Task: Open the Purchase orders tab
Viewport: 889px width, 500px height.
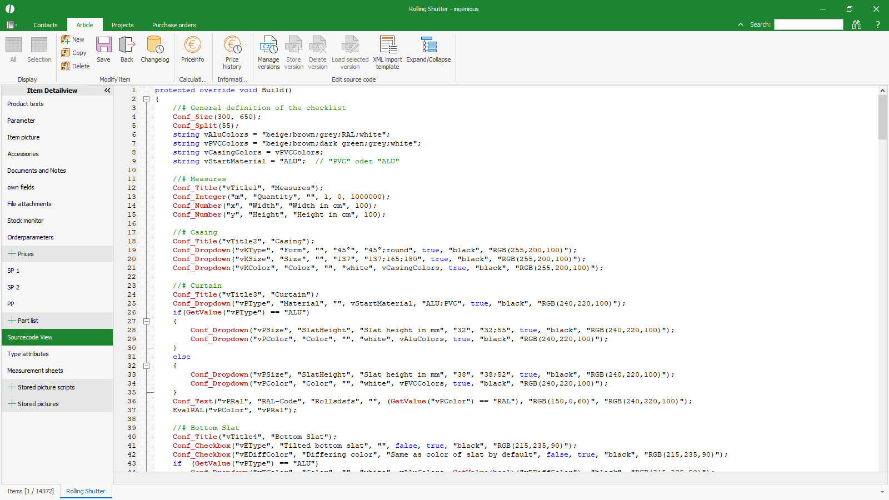Action: click(x=174, y=25)
